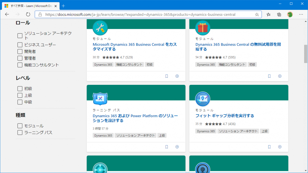Bookmark the 無料試用版を開始する card
The height and width of the screenshot is (173, 308).
pos(269,76)
